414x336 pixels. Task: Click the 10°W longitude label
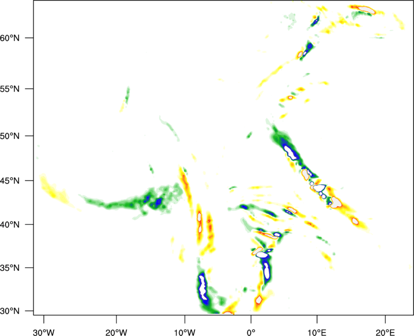[185, 332]
